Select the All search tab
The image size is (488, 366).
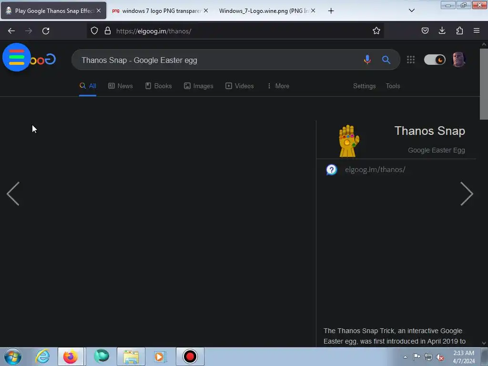click(x=88, y=86)
